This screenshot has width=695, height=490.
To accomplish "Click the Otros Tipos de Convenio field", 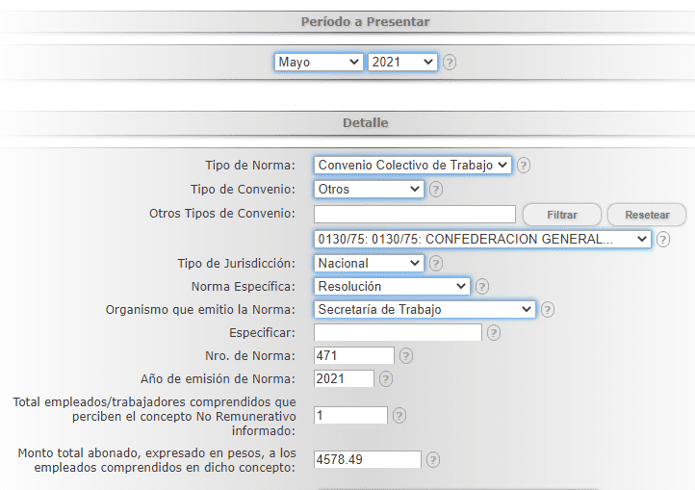I will 415,214.
